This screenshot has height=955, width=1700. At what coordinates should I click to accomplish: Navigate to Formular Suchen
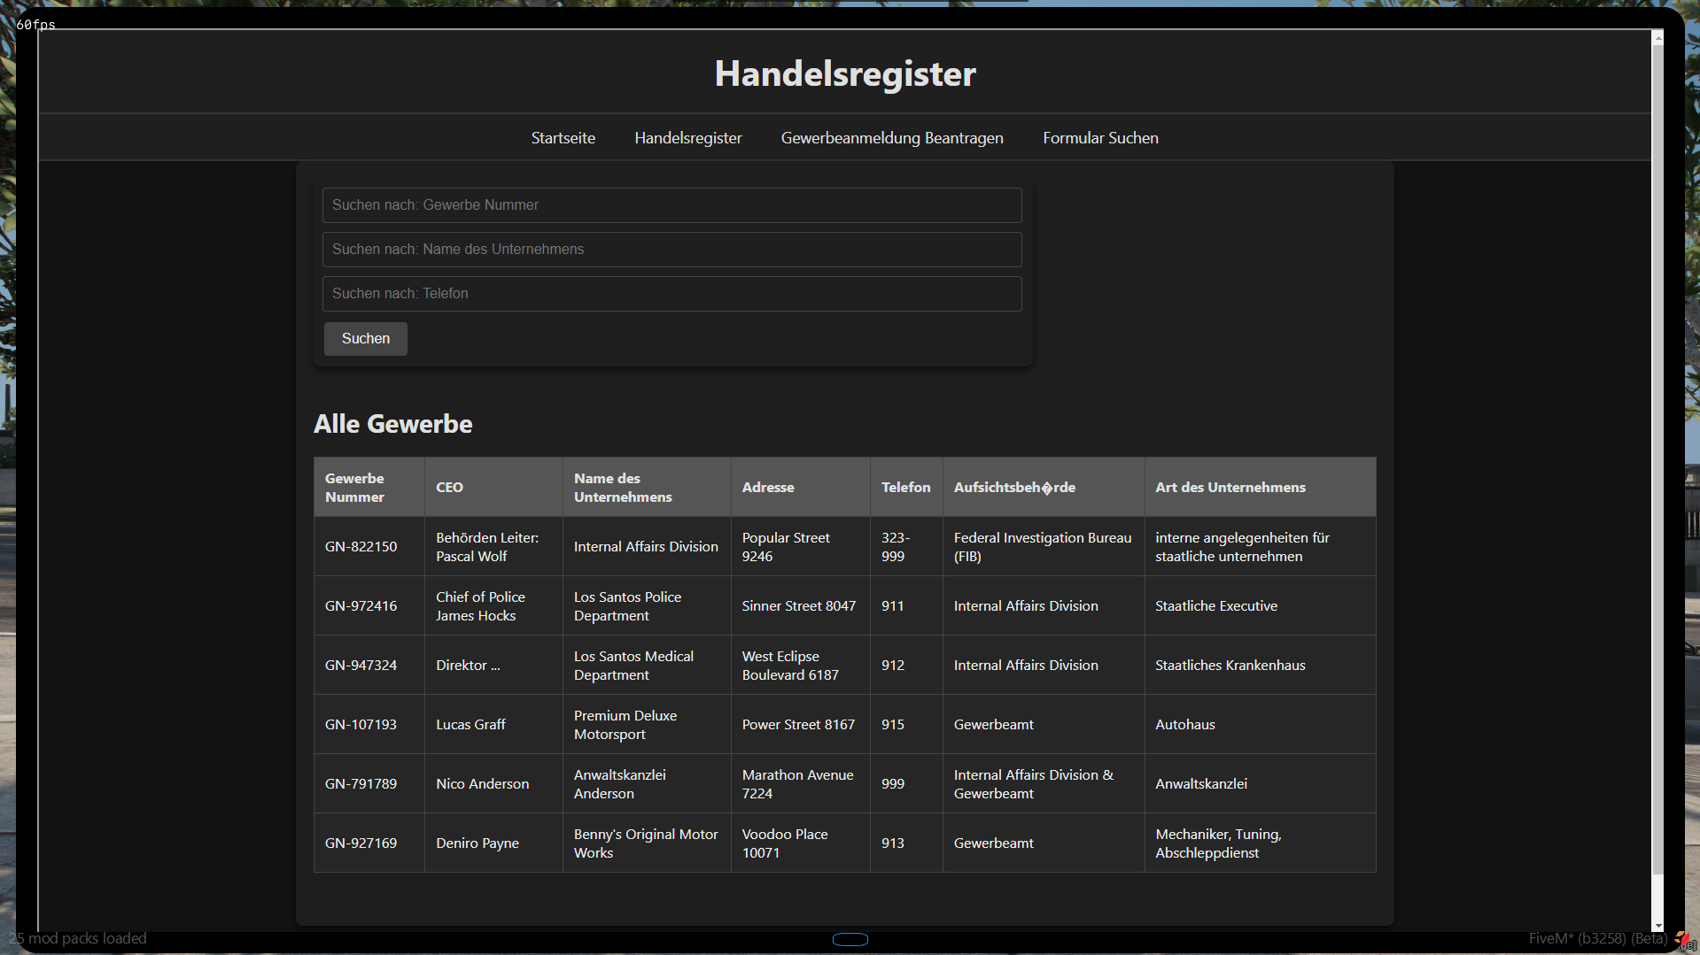[x=1099, y=138]
